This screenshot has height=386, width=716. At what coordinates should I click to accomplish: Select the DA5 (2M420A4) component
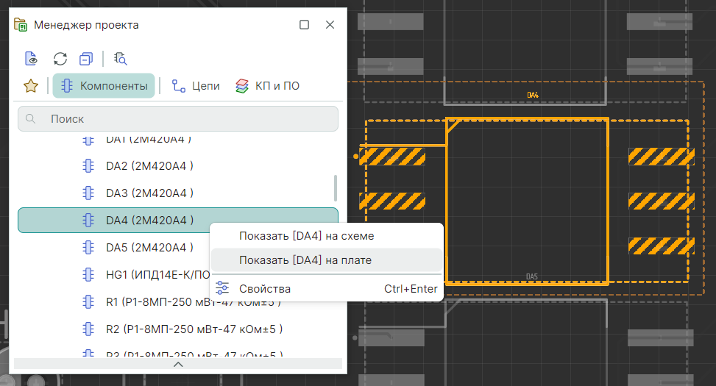click(x=149, y=247)
